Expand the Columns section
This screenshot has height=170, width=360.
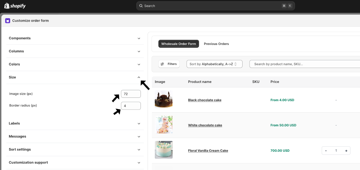139,51
